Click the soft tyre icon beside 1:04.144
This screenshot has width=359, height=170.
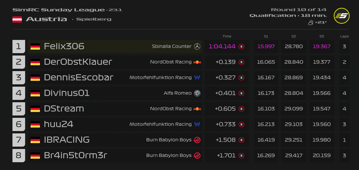click(x=242, y=46)
